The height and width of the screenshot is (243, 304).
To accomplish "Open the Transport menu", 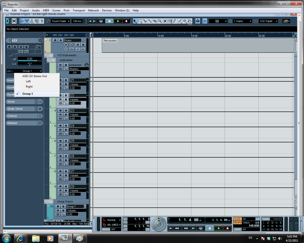I will click(x=79, y=11).
